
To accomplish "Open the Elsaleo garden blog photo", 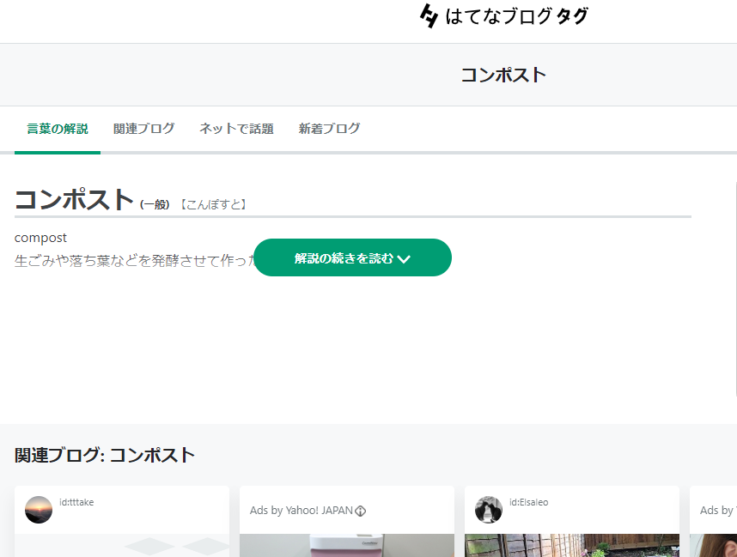I will 572,545.
